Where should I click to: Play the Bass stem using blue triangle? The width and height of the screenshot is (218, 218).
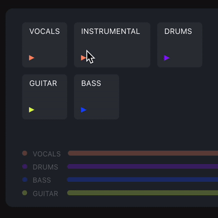[x=83, y=110]
